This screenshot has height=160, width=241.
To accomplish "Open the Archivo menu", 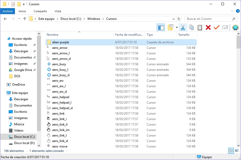I will point(8,11).
